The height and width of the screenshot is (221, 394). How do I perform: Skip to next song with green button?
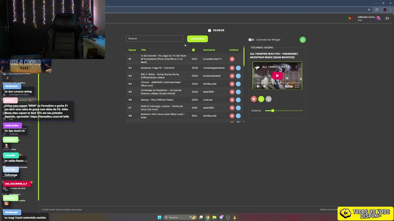pyautogui.click(x=261, y=99)
